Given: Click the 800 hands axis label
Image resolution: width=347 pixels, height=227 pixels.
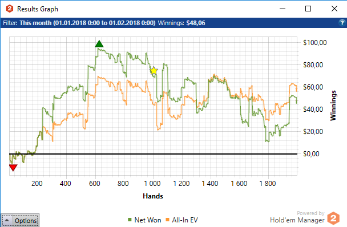Looking at the screenshot, I should pos(123,184).
